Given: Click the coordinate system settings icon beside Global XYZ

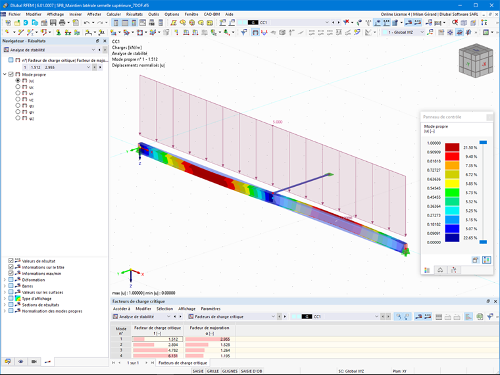Looking at the screenshot, I should click(x=430, y=32).
